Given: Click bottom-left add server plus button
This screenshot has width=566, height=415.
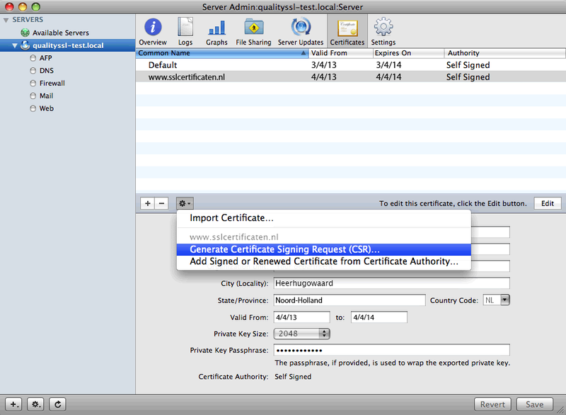Looking at the screenshot, I should pos(13,404).
